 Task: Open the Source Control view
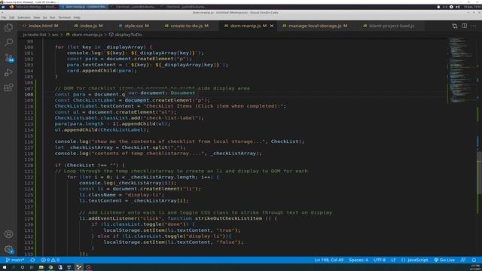tap(8, 57)
